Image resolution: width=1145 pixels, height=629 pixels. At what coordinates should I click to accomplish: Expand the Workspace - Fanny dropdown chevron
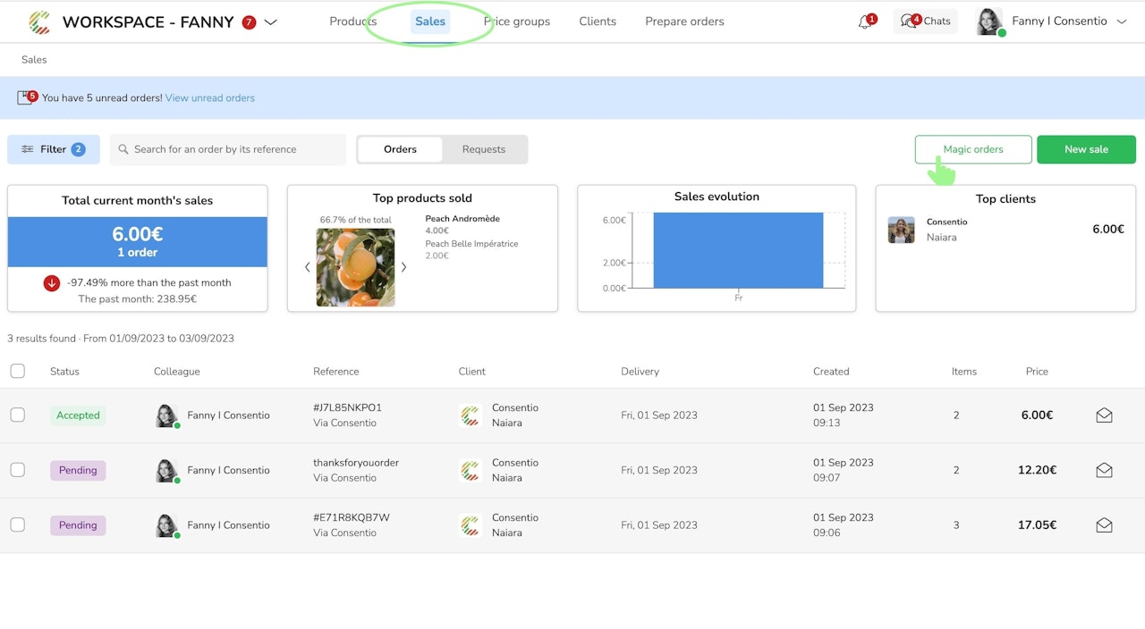click(271, 22)
